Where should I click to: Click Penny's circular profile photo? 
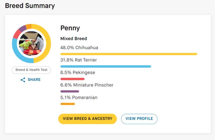[x=31, y=44]
